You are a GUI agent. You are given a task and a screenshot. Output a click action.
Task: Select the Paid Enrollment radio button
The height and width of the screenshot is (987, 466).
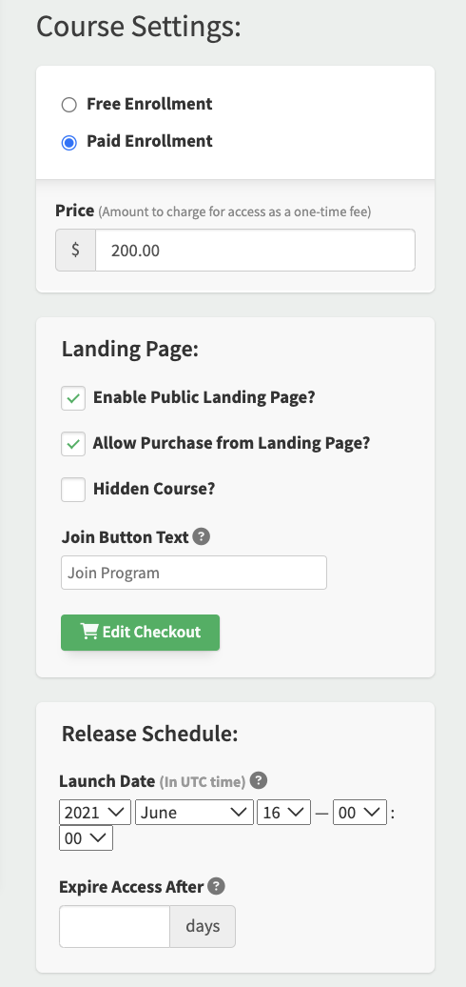pos(69,142)
